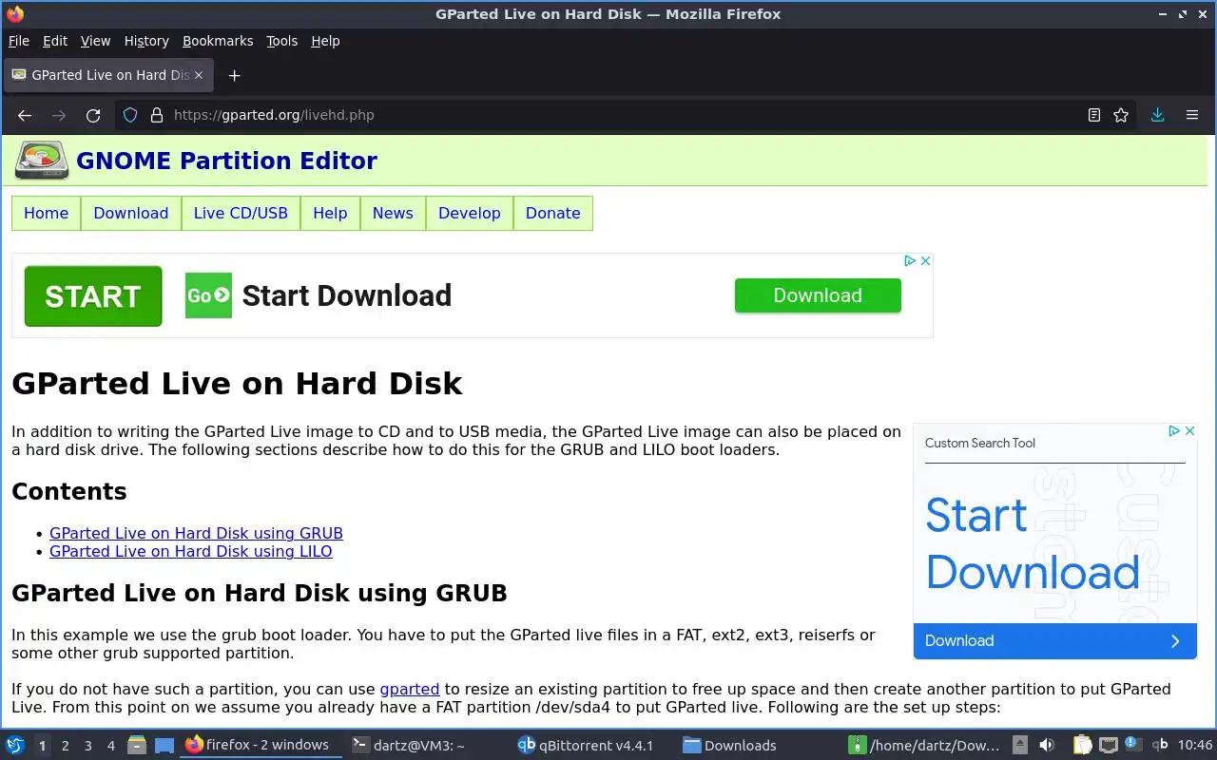Screen dimensions: 1217x760
Task: Open a new tab with plus button
Action: (x=234, y=75)
